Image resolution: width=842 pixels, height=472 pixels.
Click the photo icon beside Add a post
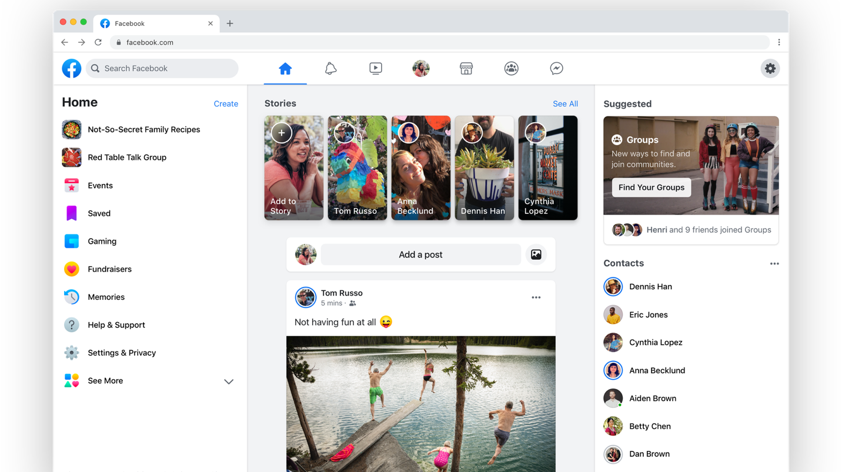point(536,255)
